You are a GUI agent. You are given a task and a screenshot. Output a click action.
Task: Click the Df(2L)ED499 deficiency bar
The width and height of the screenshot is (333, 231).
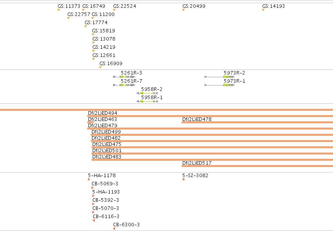click(x=212, y=135)
